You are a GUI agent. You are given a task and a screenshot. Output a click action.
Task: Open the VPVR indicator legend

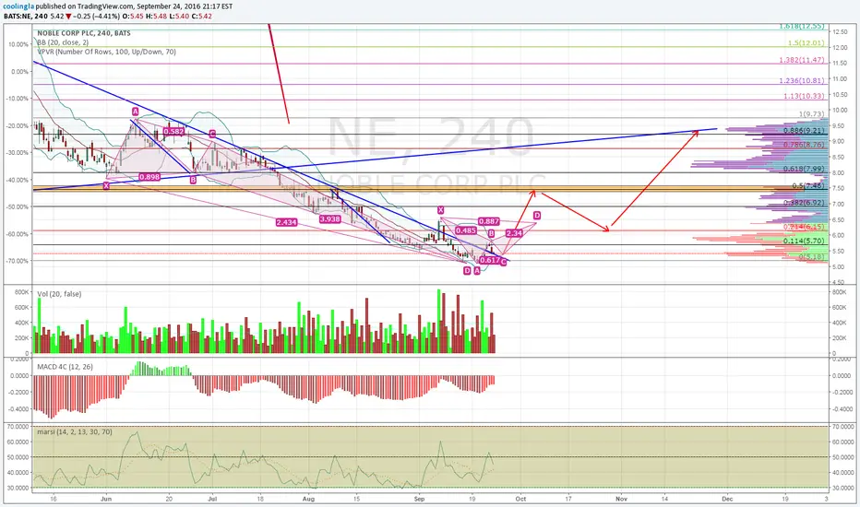point(107,52)
